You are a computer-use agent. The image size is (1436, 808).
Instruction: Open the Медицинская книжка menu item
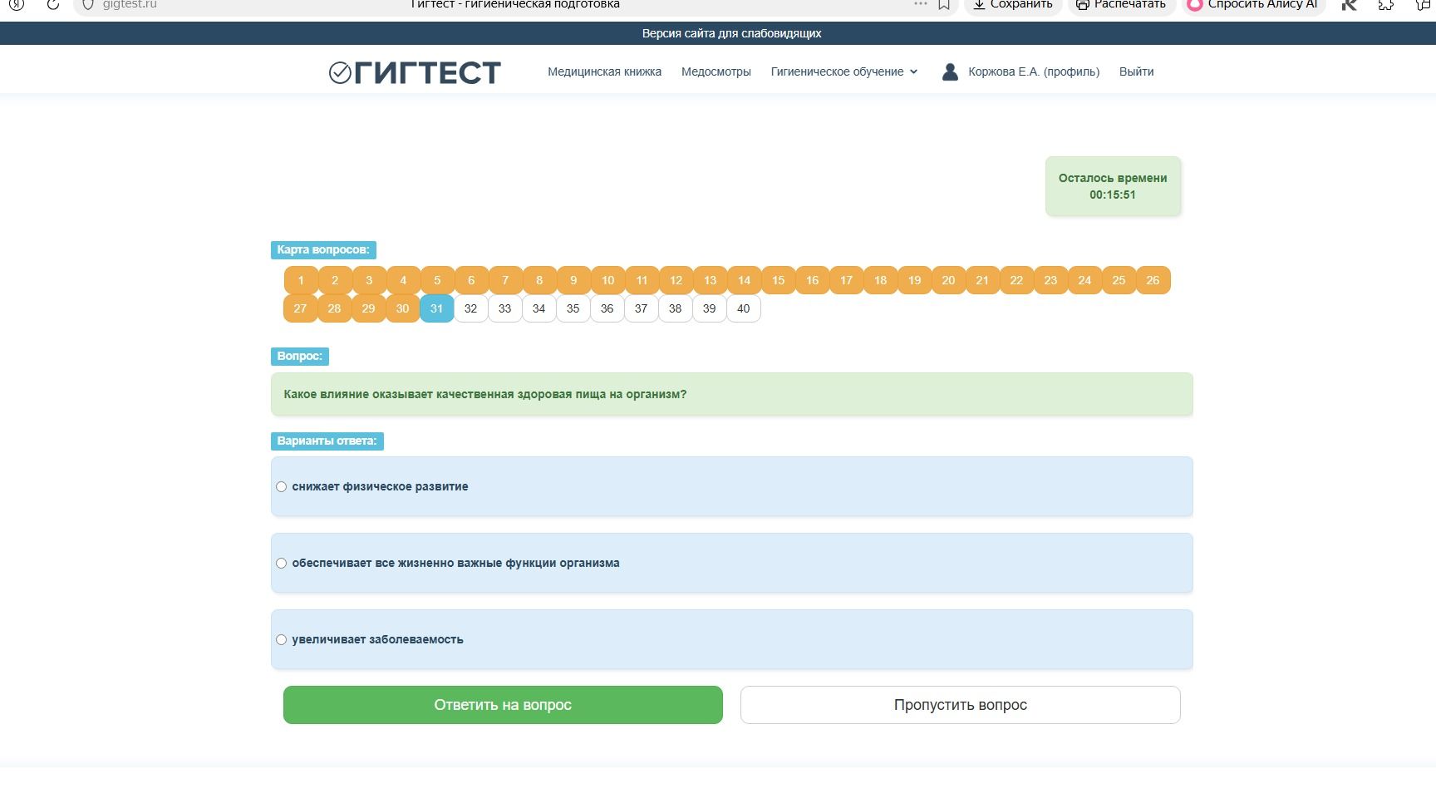604,71
